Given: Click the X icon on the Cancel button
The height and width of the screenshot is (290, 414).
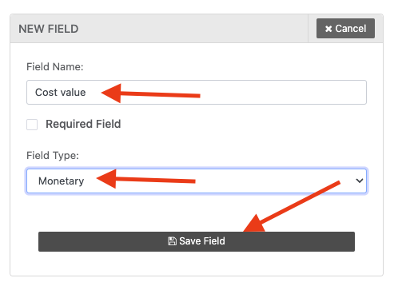Looking at the screenshot, I should click(328, 29).
